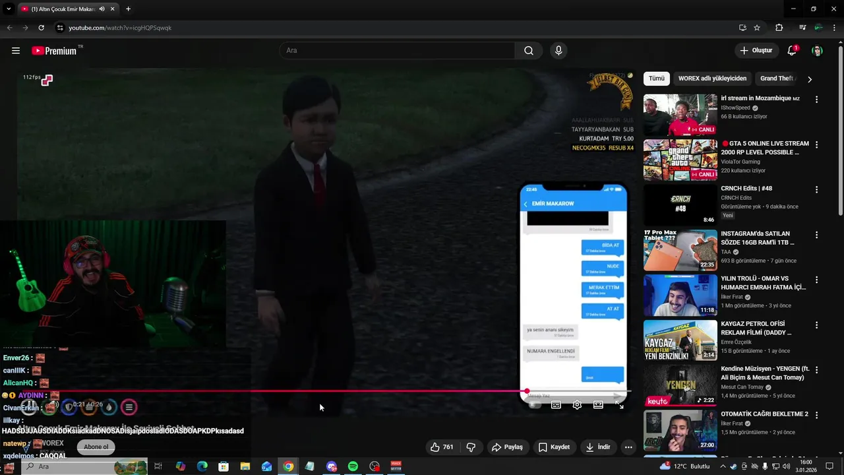Click the install app icon in address bar
The width and height of the screenshot is (844, 475).
pyautogui.click(x=742, y=28)
